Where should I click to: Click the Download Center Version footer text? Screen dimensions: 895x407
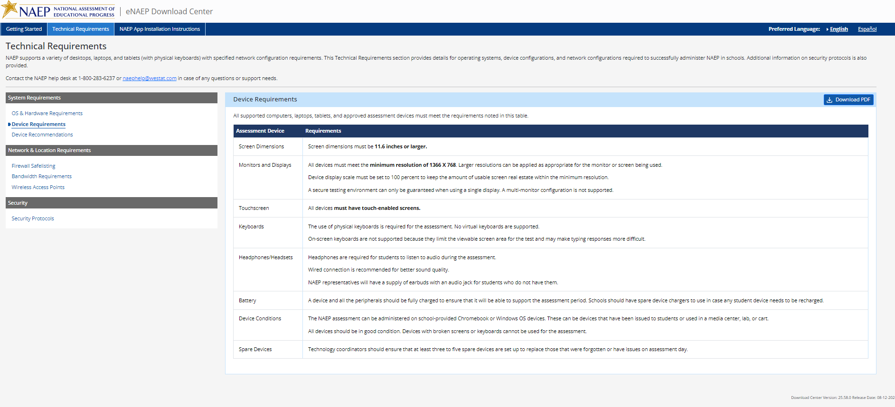pos(843,398)
